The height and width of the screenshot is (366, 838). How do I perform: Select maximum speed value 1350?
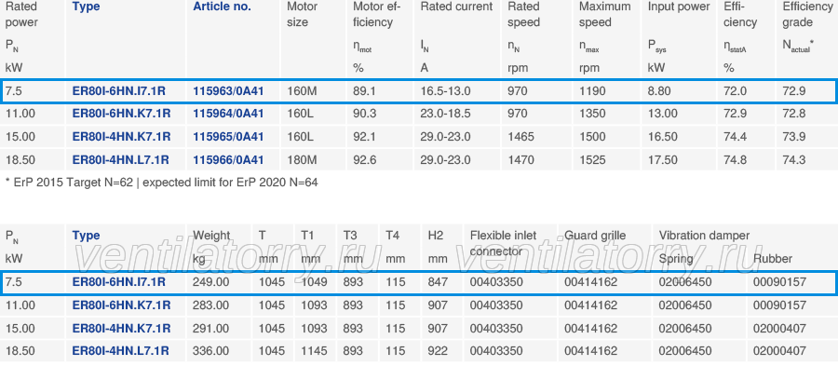592,114
